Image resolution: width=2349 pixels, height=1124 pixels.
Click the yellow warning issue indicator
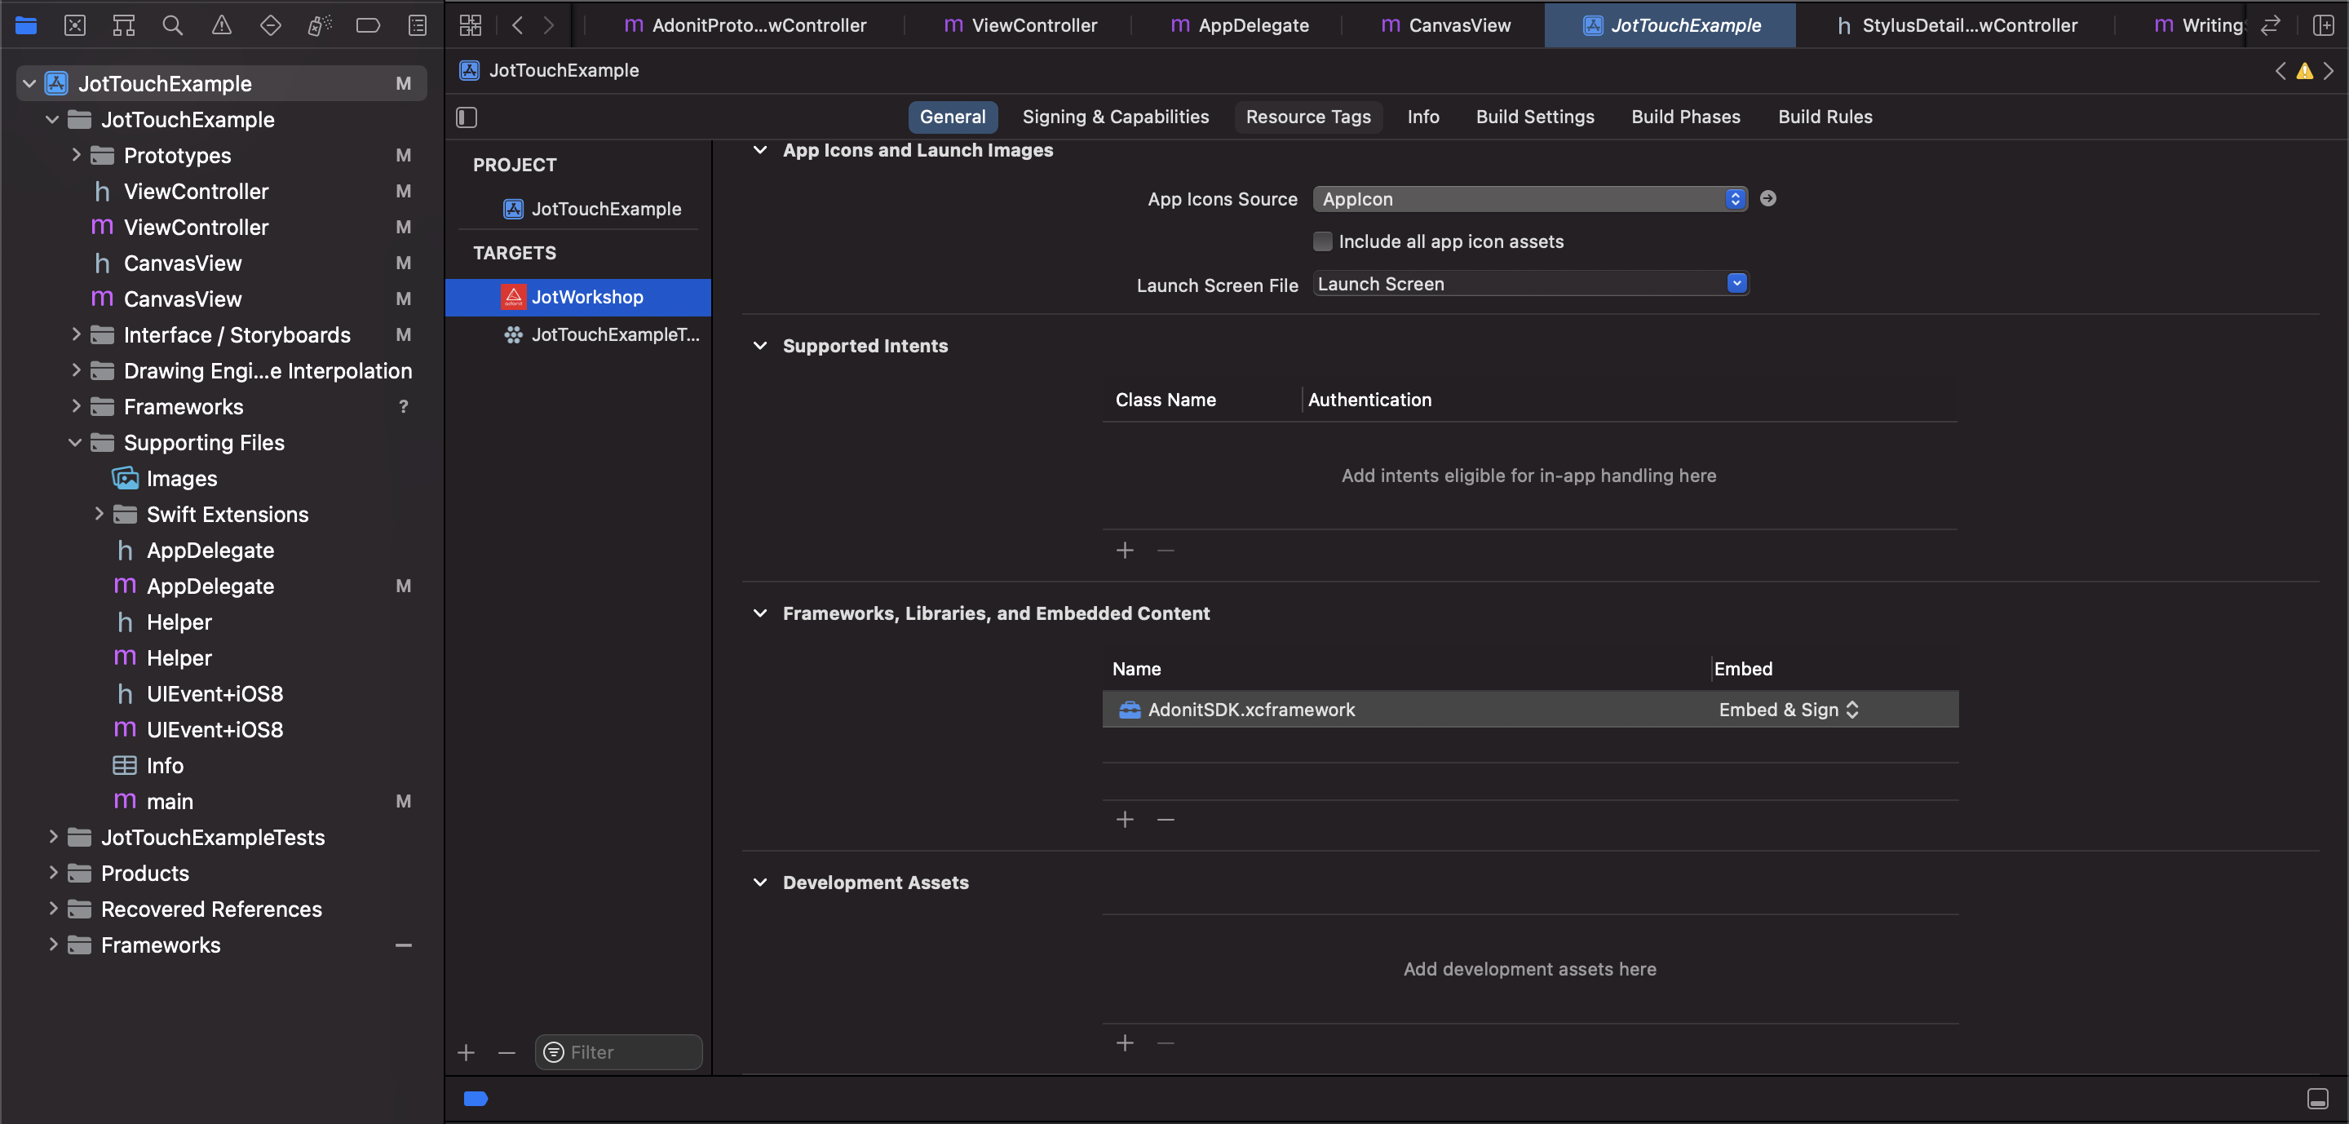[2304, 71]
